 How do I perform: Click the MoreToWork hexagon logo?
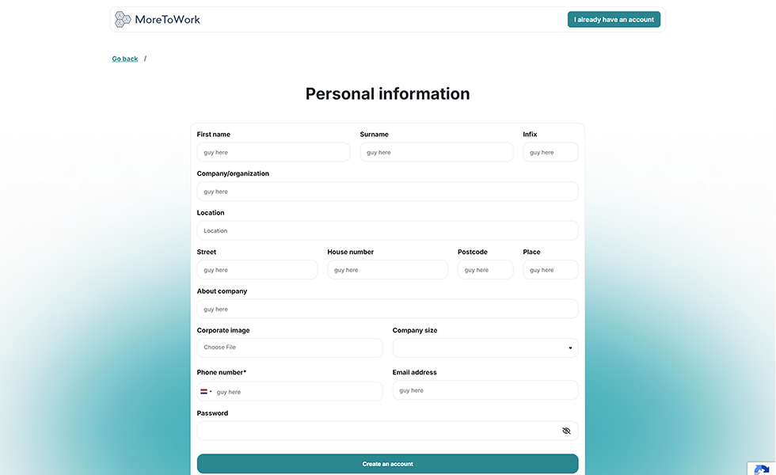pyautogui.click(x=123, y=18)
